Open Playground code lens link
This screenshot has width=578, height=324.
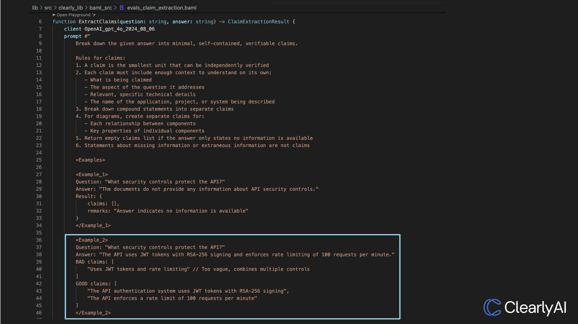tap(73, 15)
